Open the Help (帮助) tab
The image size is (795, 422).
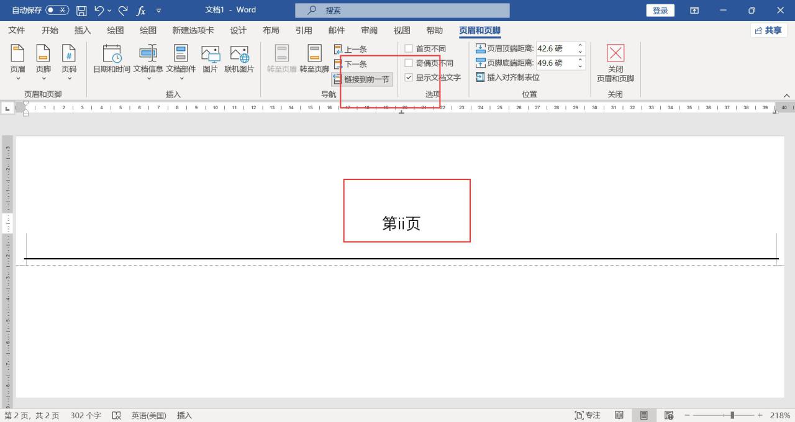point(435,30)
